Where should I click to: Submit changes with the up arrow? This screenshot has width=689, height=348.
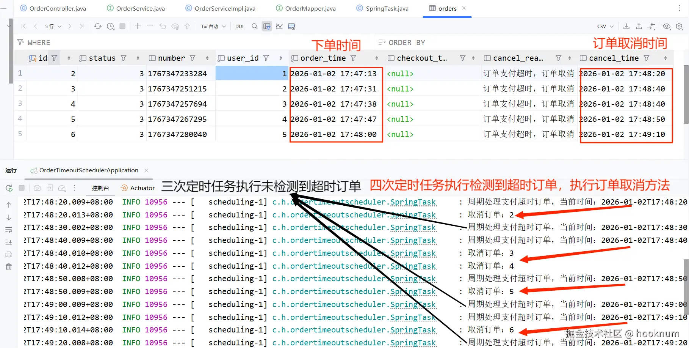187,26
